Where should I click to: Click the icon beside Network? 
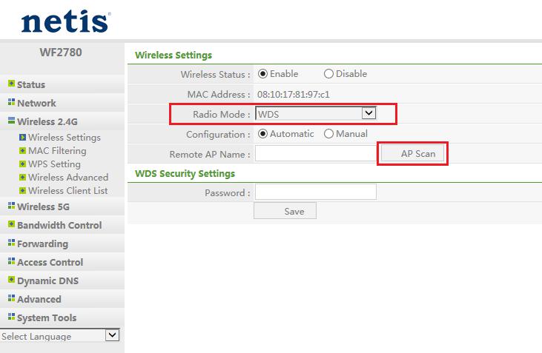(x=11, y=104)
